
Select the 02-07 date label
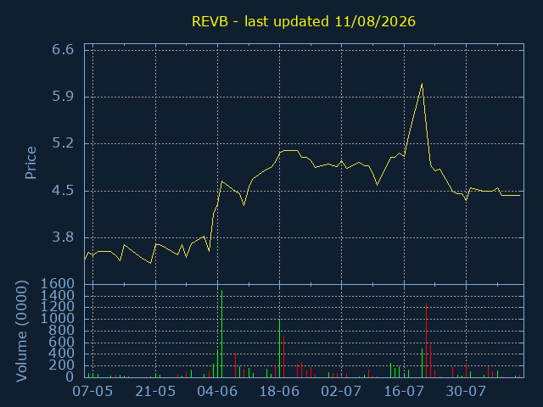(x=341, y=392)
